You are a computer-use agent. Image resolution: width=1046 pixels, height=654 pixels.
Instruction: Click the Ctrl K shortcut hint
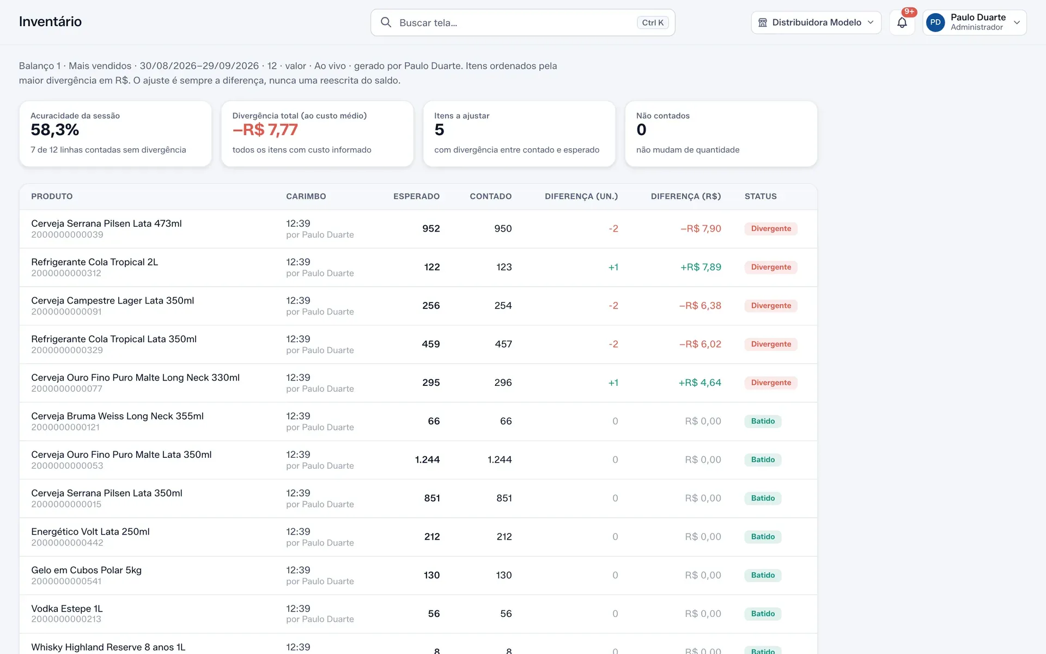click(x=653, y=22)
